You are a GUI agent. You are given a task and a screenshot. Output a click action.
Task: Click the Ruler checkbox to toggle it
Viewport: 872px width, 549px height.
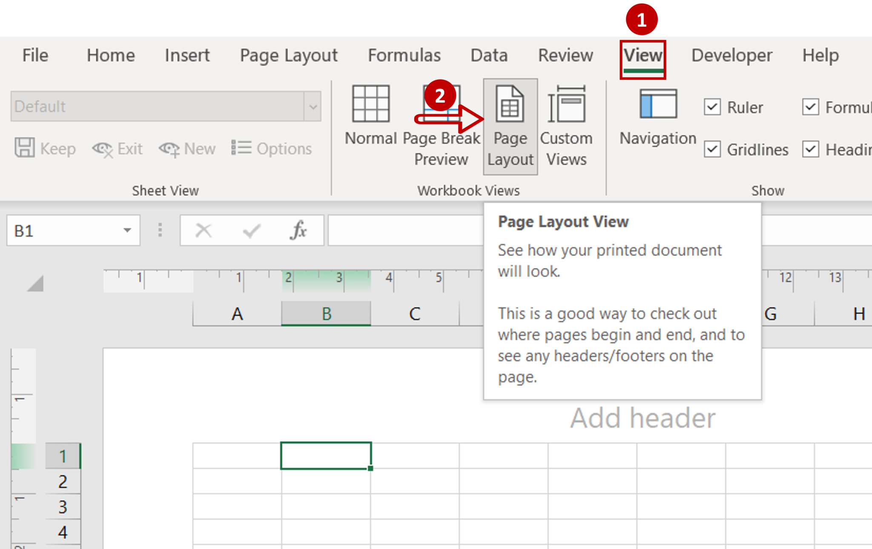tap(714, 106)
